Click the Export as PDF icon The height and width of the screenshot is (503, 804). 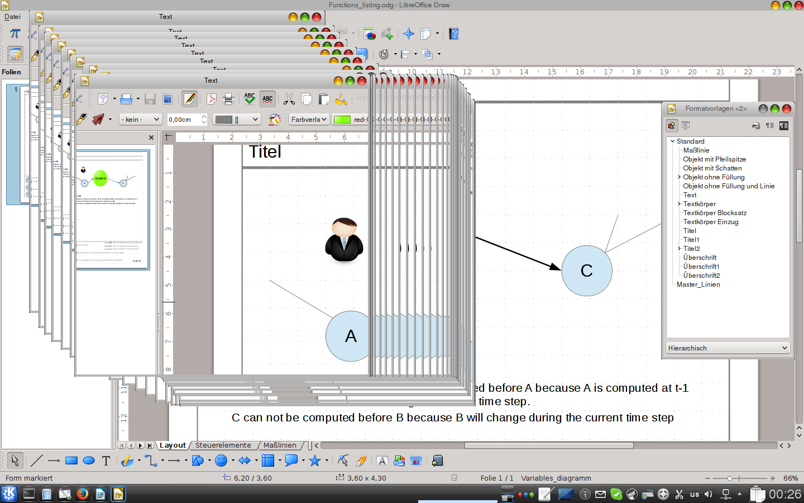tap(211, 99)
